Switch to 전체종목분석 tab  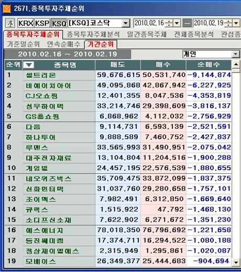click(194, 34)
